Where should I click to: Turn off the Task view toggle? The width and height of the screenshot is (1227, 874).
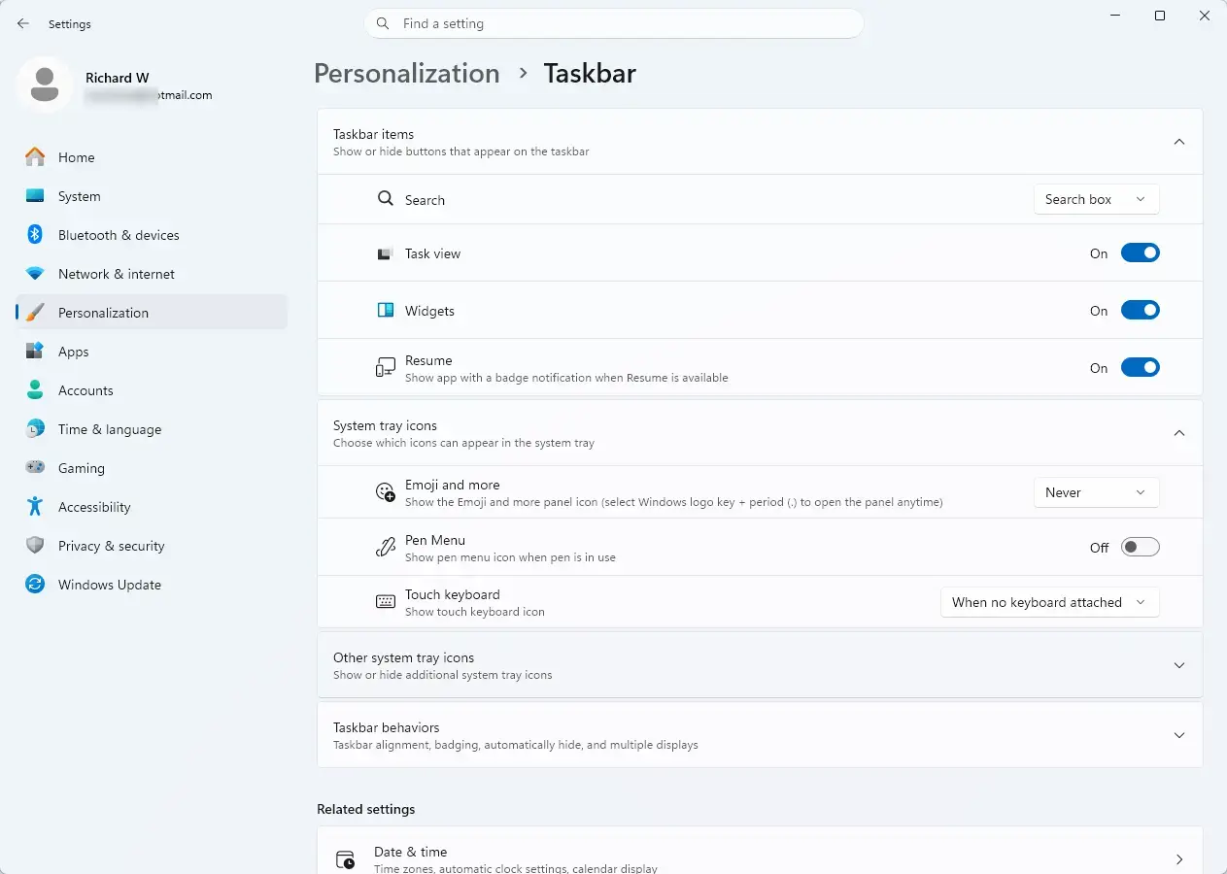1140,253
